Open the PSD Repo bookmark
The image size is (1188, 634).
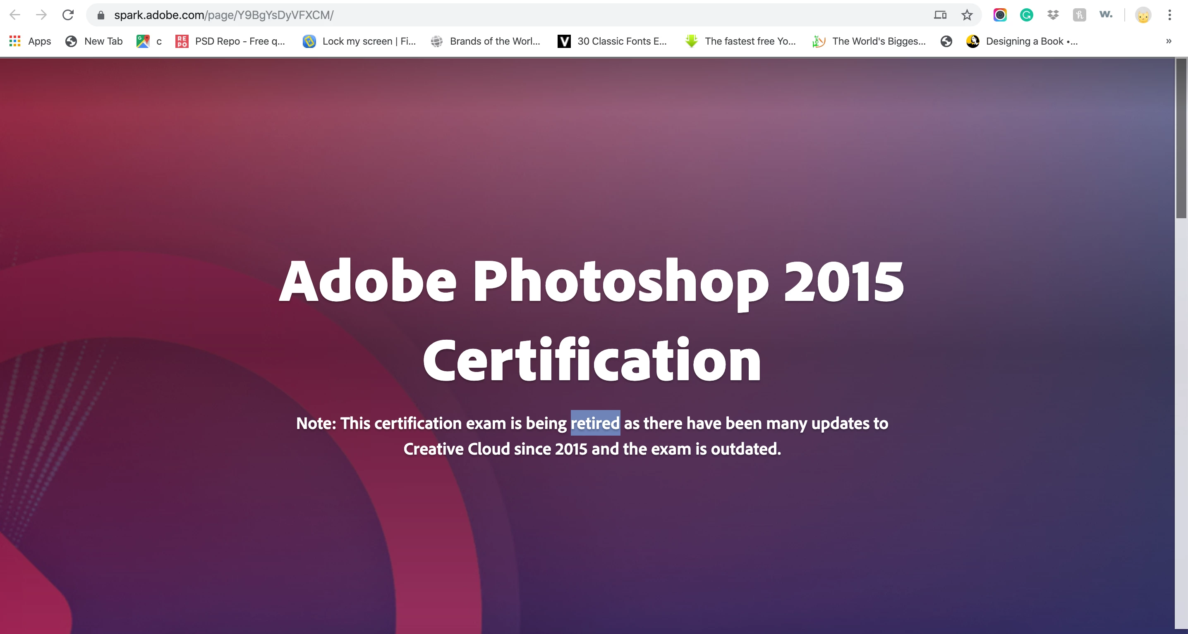point(230,41)
